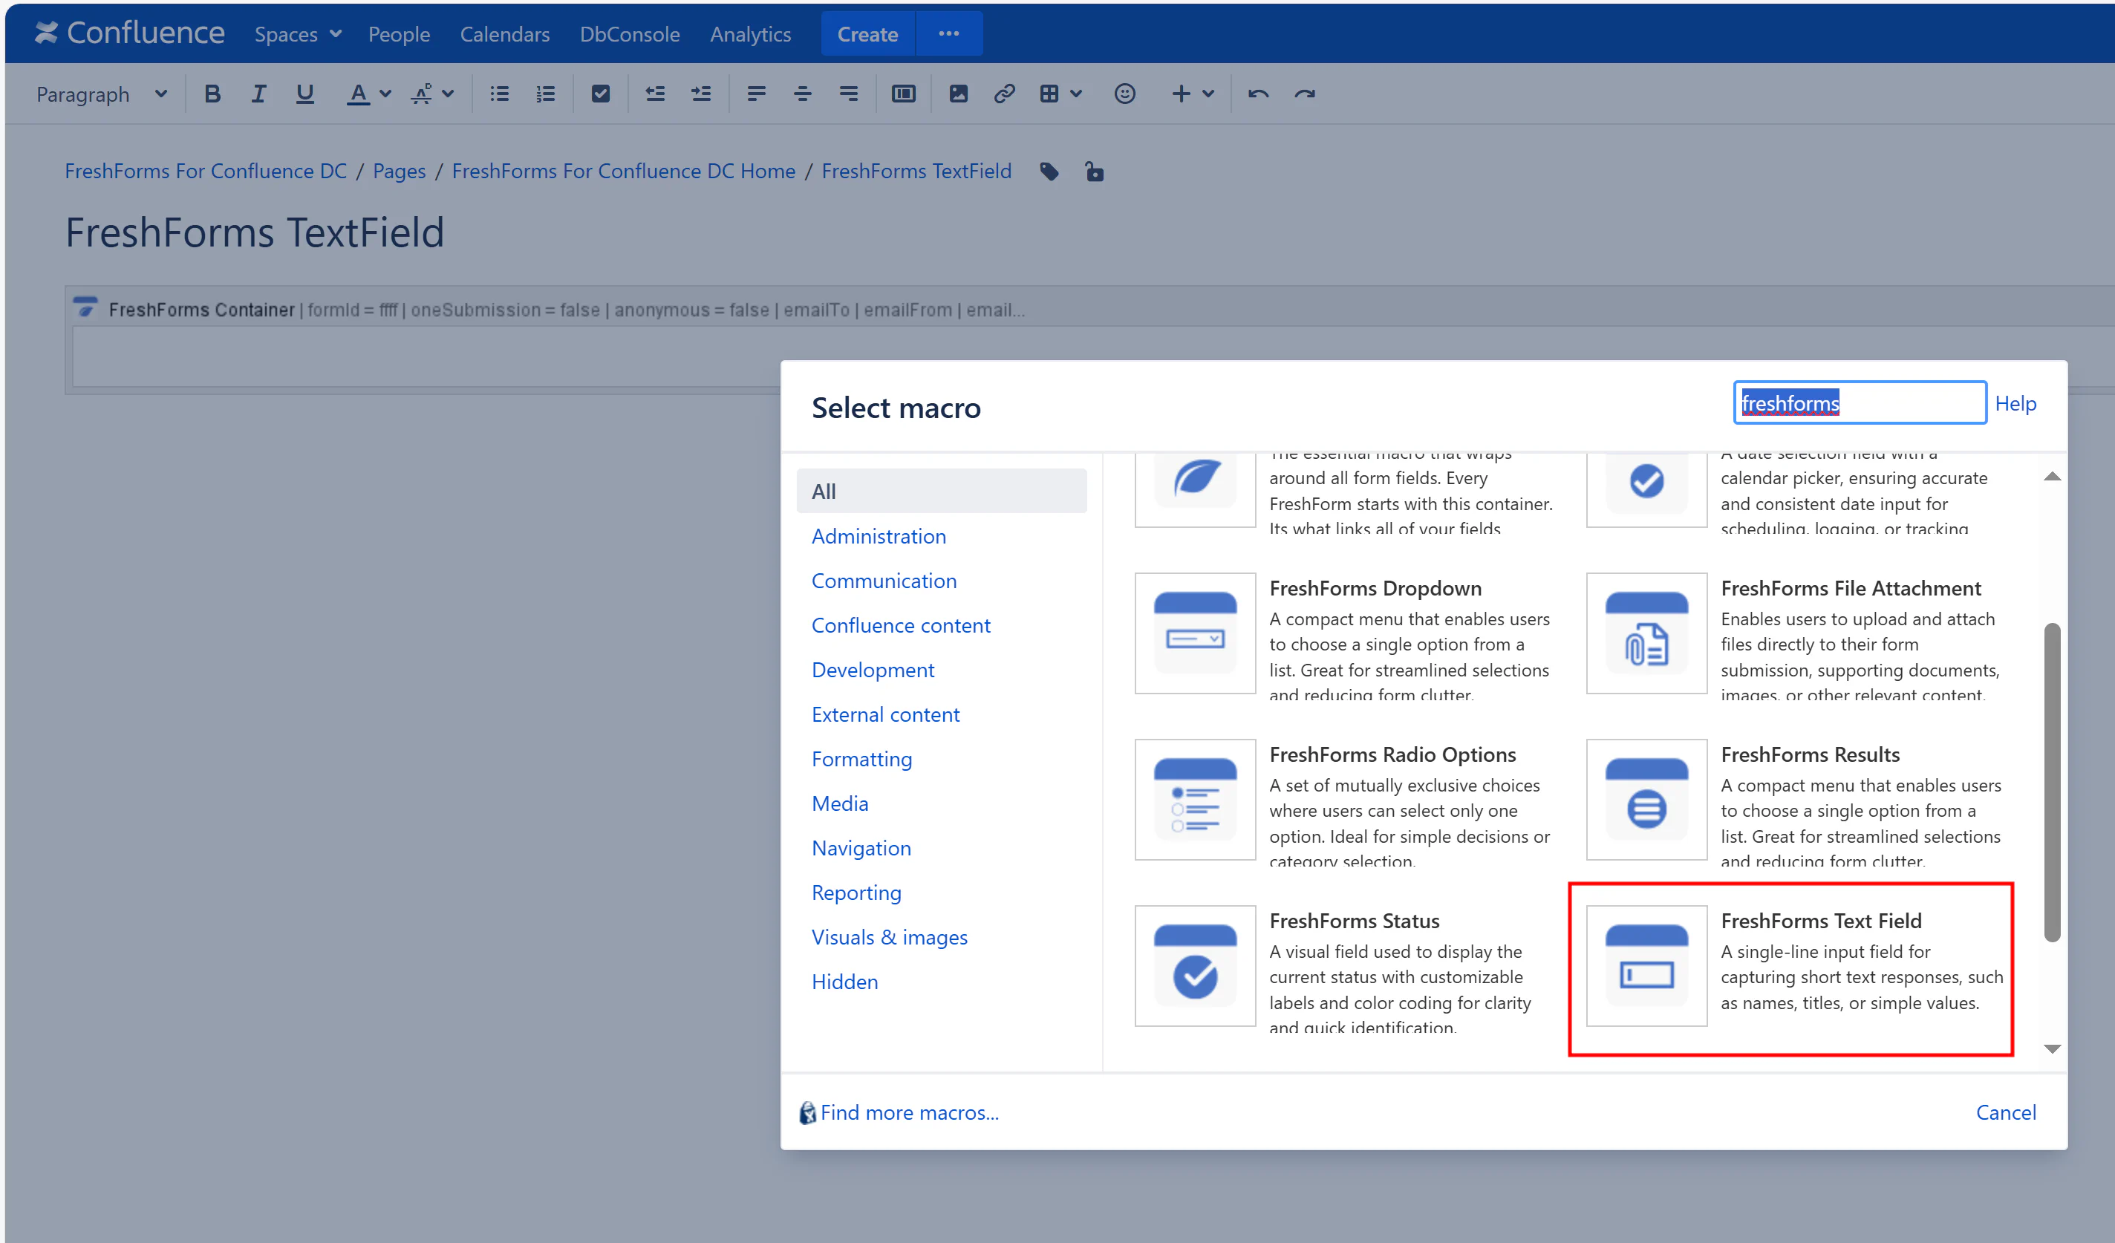Click the insert link icon
Screen dimensions: 2115x1243
(x=1005, y=94)
